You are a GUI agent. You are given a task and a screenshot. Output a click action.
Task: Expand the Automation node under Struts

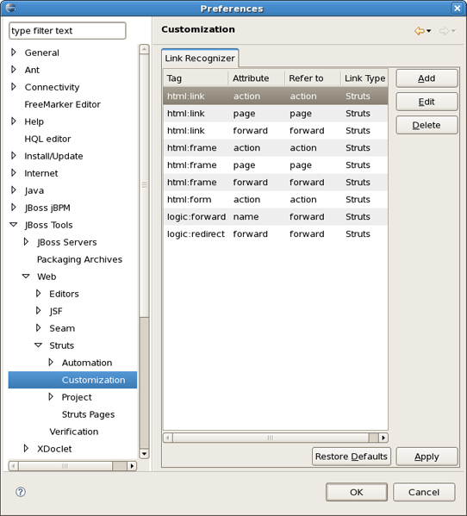(x=51, y=363)
